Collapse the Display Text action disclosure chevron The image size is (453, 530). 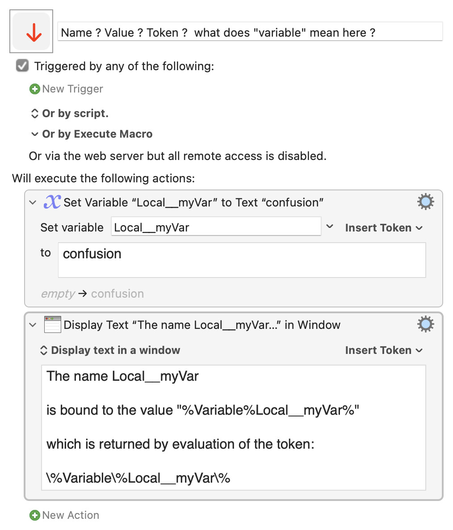pyautogui.click(x=33, y=325)
